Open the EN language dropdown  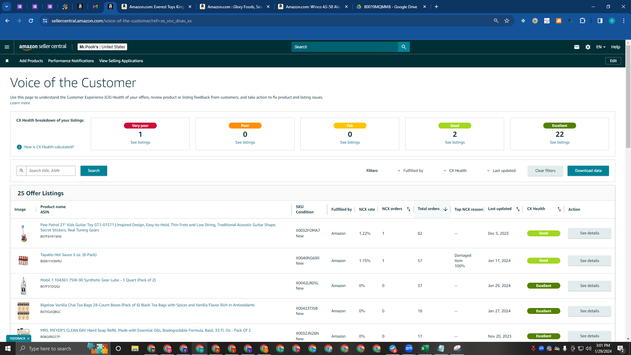pyautogui.click(x=601, y=47)
